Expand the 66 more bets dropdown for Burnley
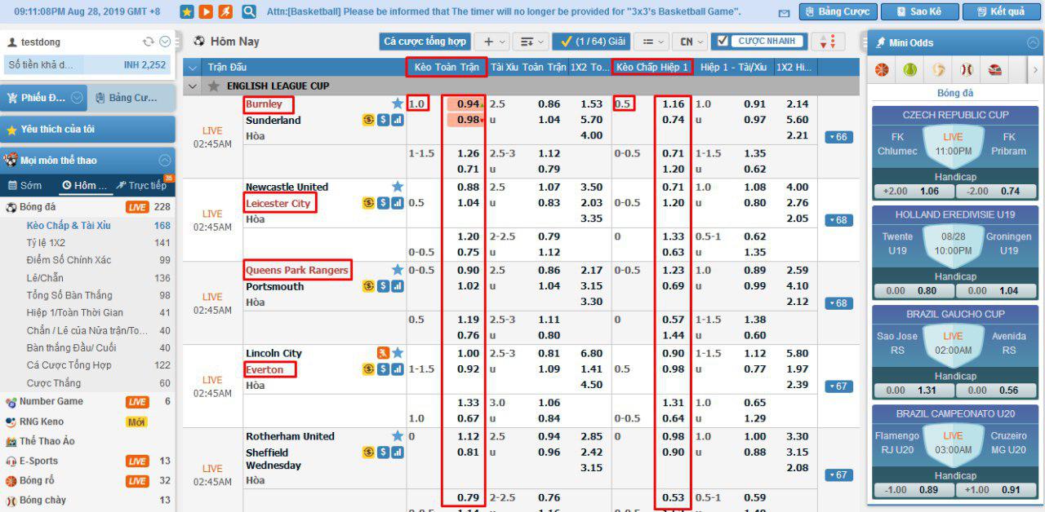The width and height of the screenshot is (1045, 512). (x=838, y=137)
